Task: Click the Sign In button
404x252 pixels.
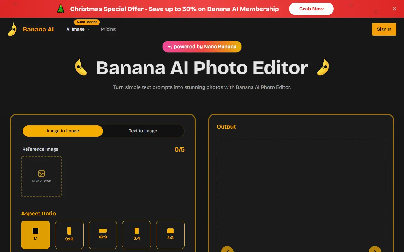Action: pos(384,29)
